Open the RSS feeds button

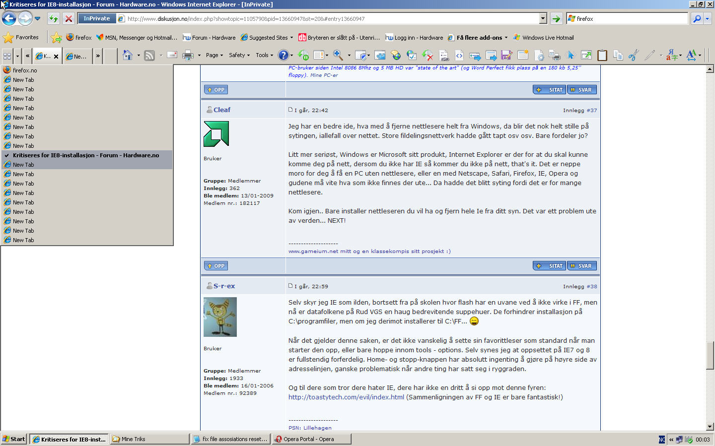click(x=149, y=55)
